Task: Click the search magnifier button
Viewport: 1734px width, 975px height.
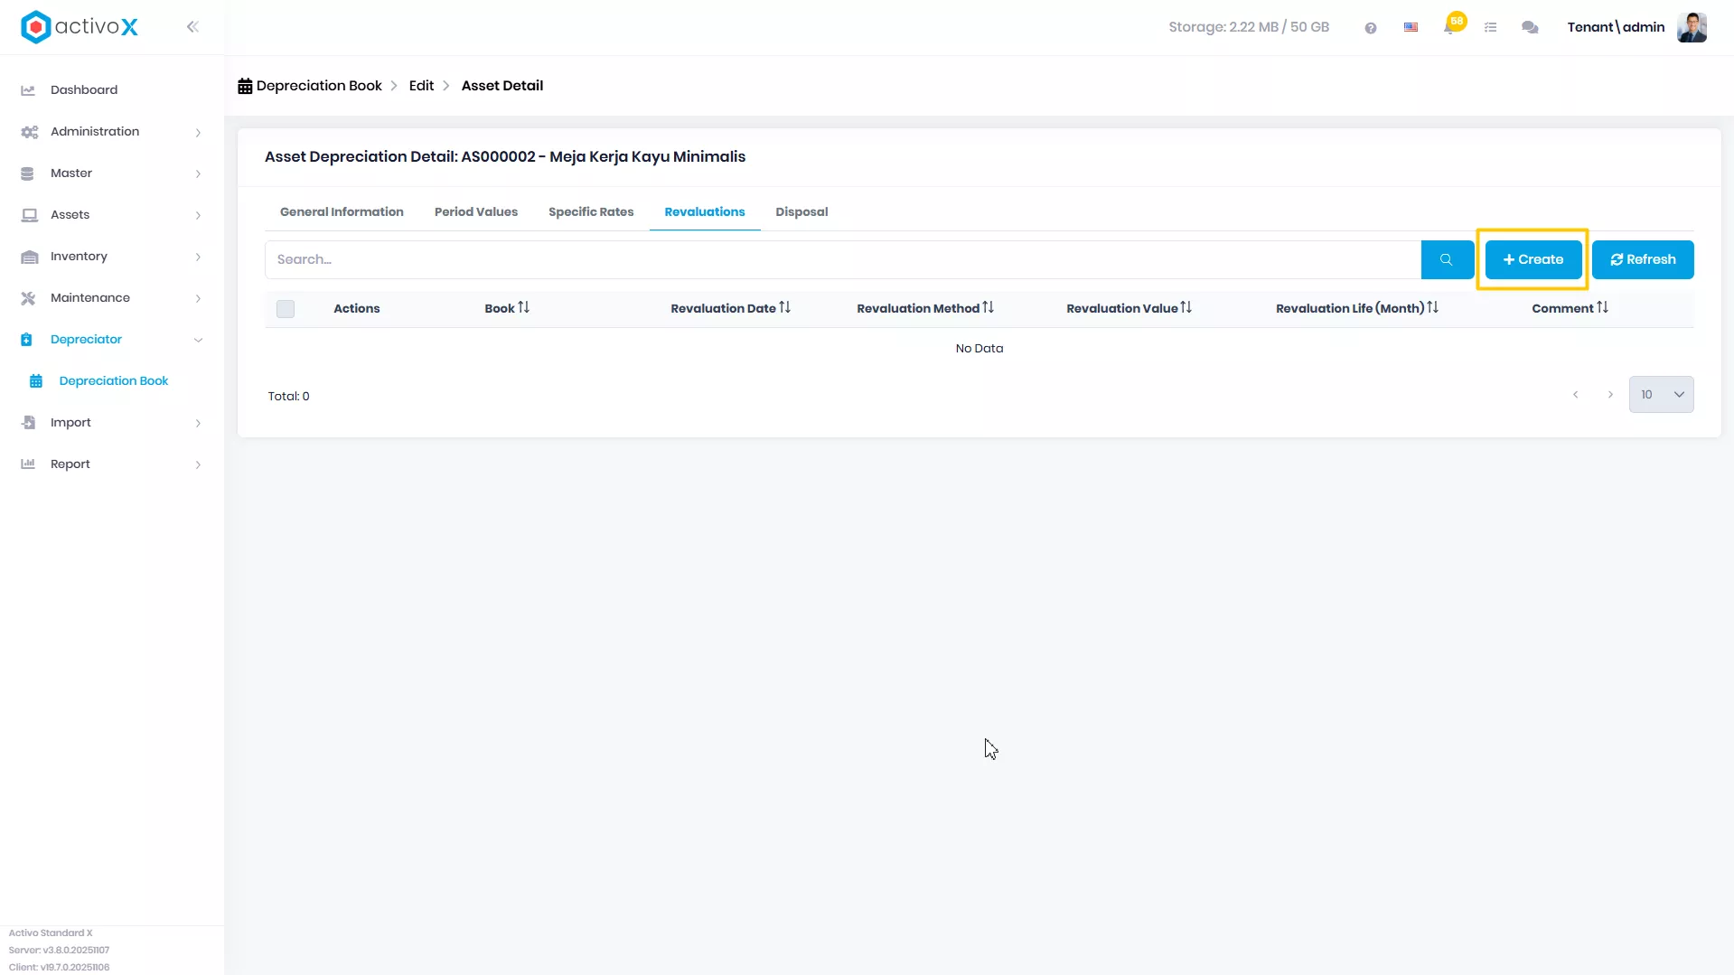Action: tap(1447, 260)
